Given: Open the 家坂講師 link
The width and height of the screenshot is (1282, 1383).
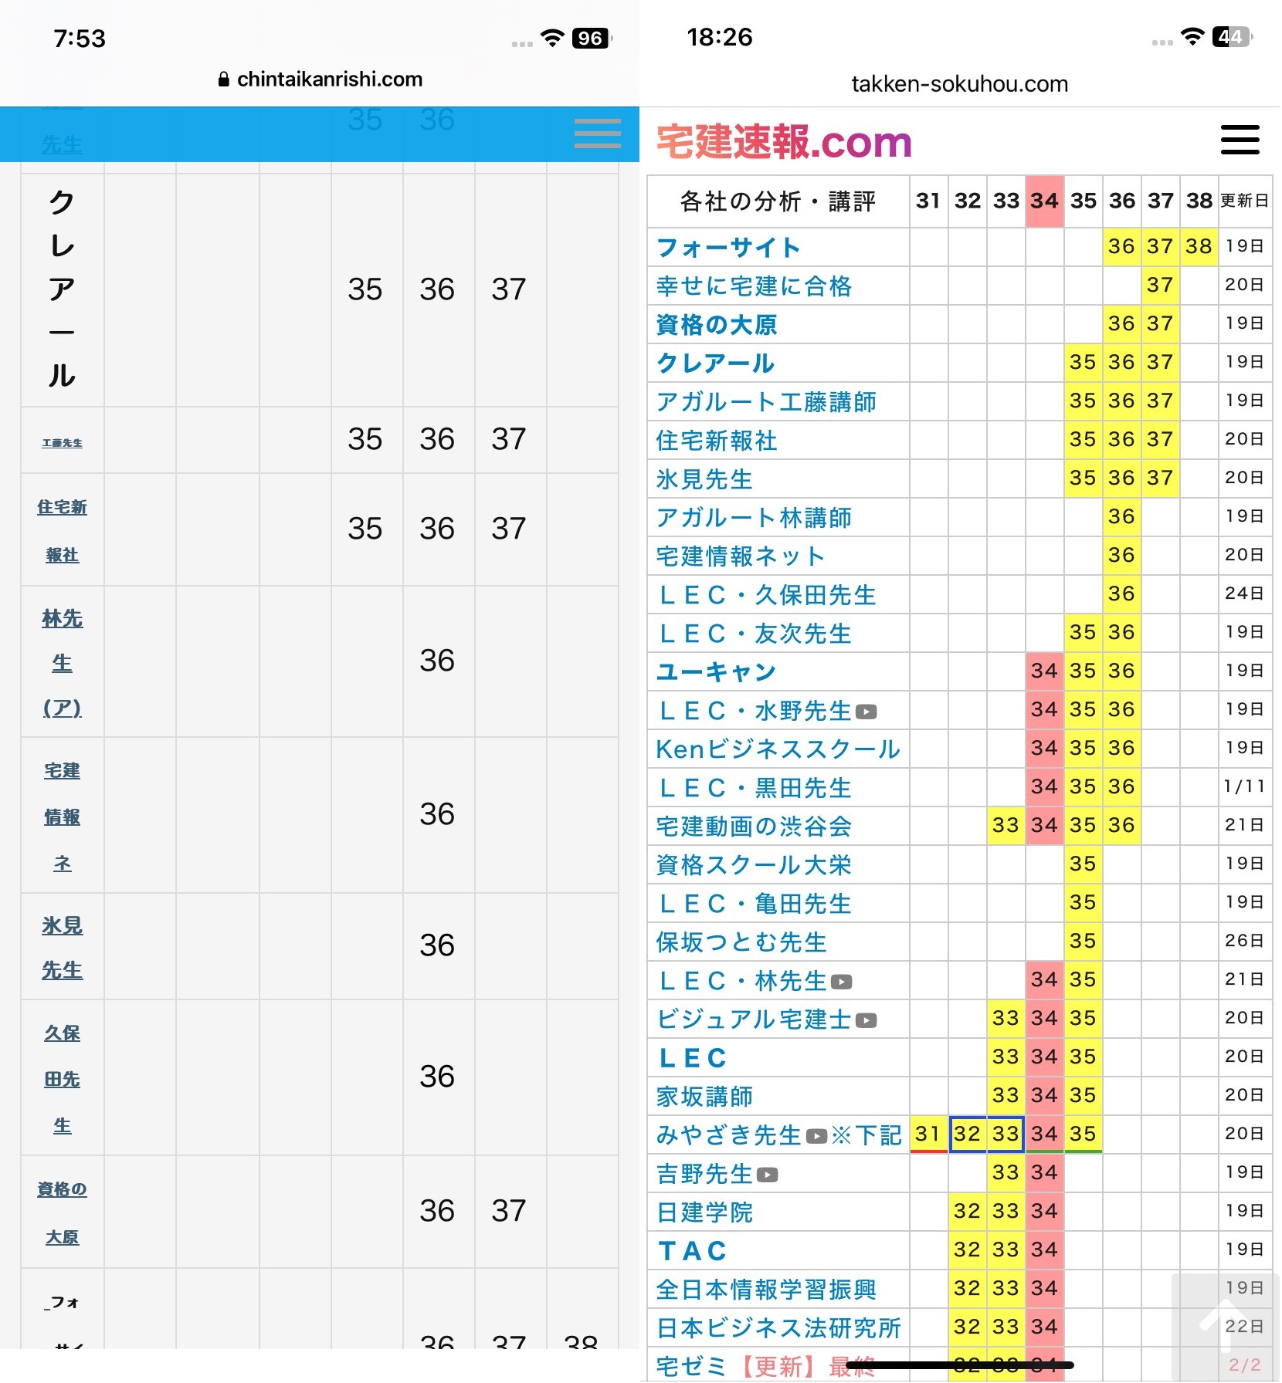Looking at the screenshot, I should (x=704, y=1097).
